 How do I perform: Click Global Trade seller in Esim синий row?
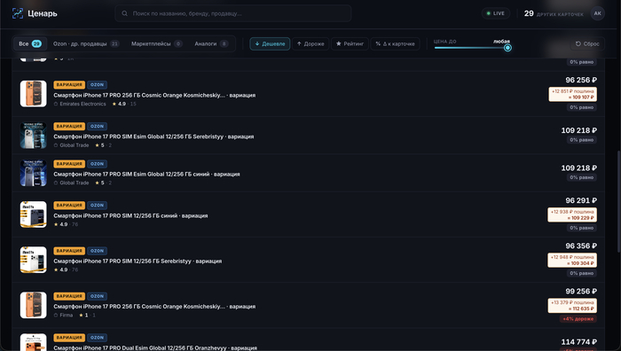click(74, 183)
